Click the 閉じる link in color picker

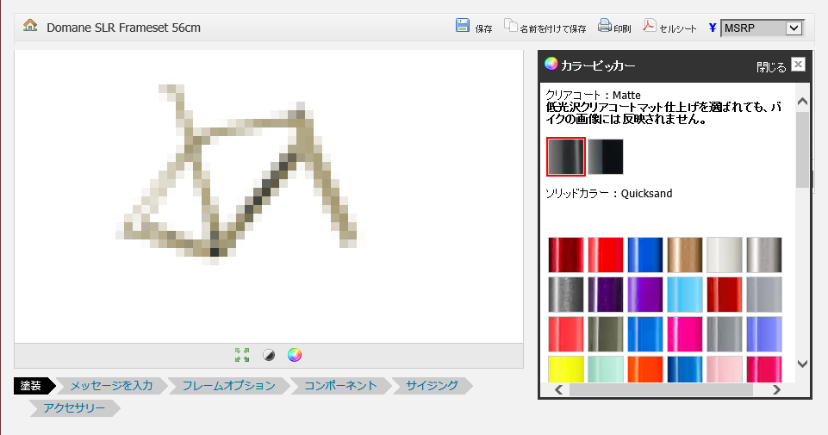tap(771, 66)
